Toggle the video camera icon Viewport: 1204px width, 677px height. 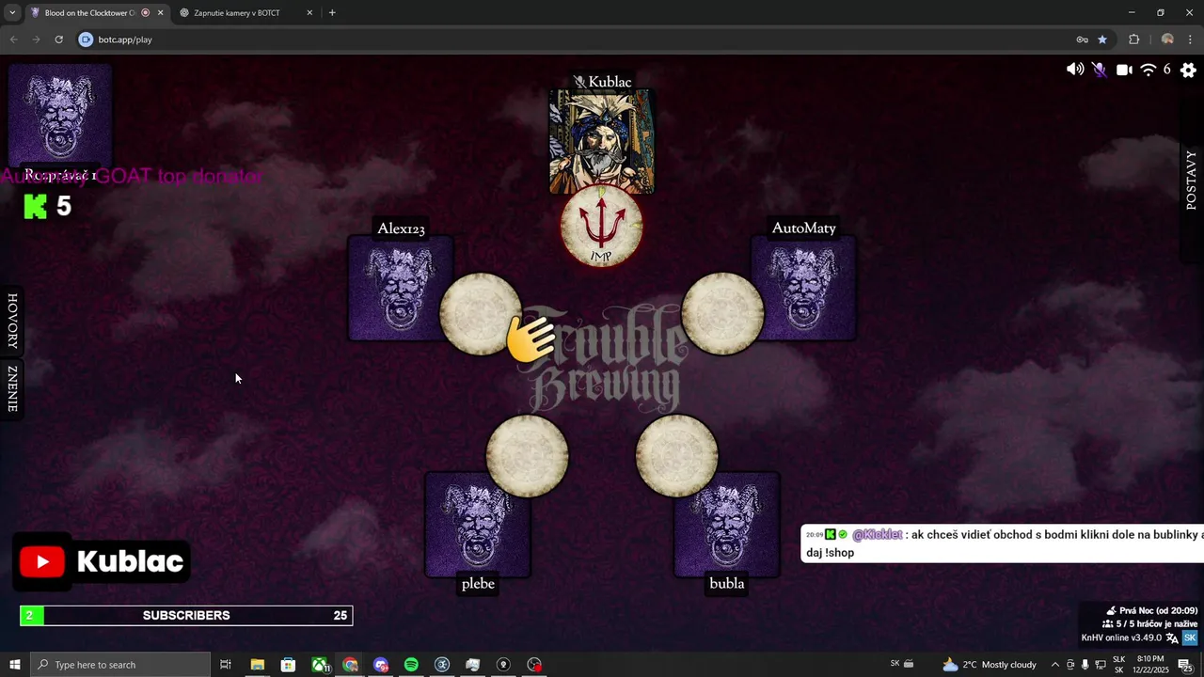pos(1124,70)
